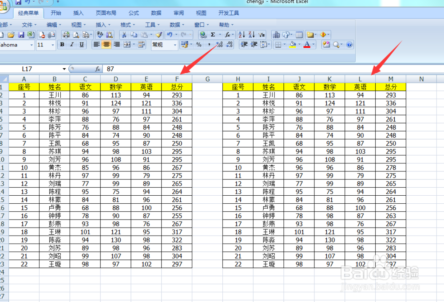The image size is (444, 302).
Task: Open the merge cells dropdown arrow
Action: click(134, 45)
